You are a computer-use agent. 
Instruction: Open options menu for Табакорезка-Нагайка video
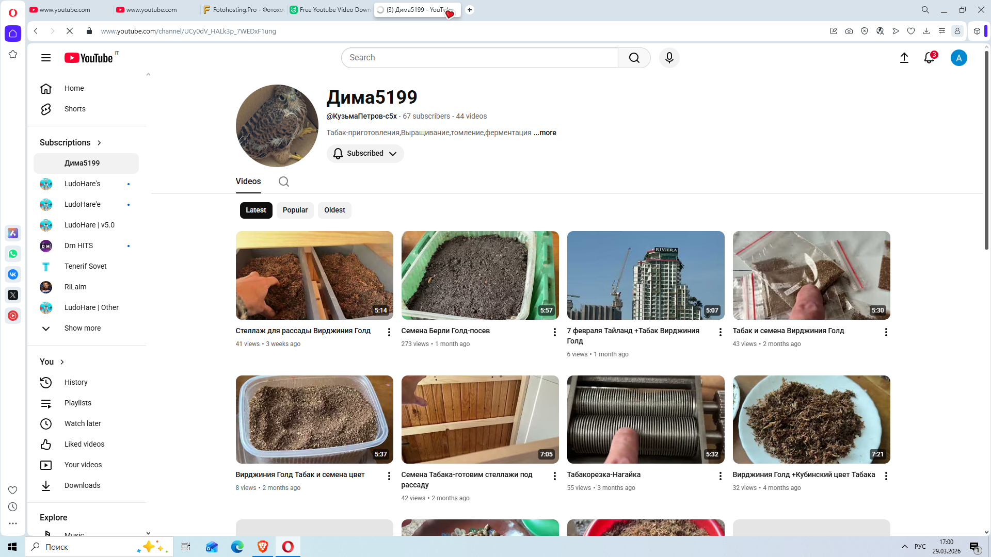click(720, 476)
